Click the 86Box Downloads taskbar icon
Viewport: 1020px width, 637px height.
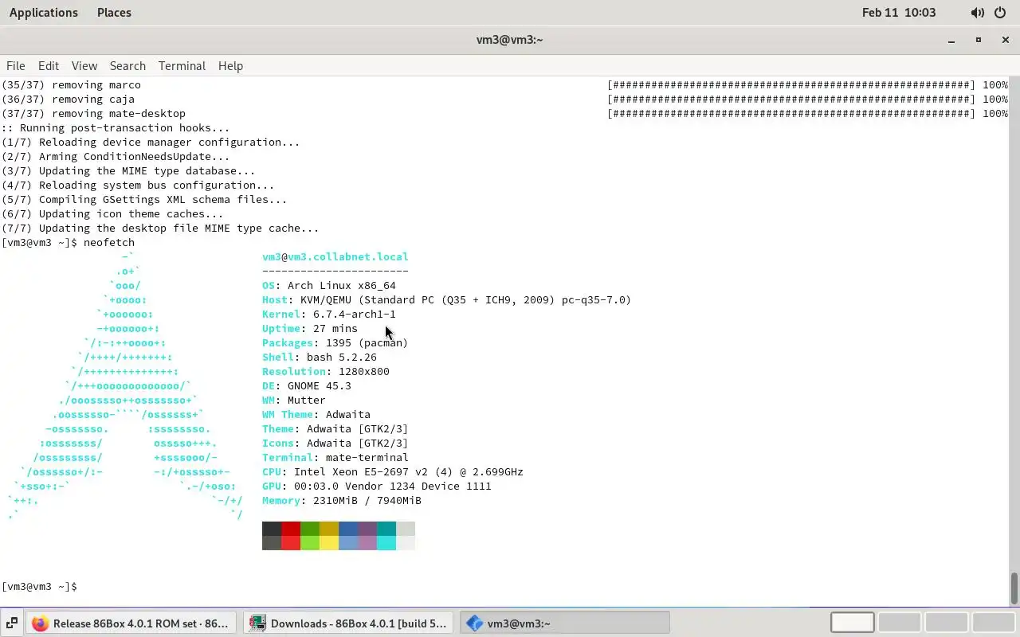257,623
